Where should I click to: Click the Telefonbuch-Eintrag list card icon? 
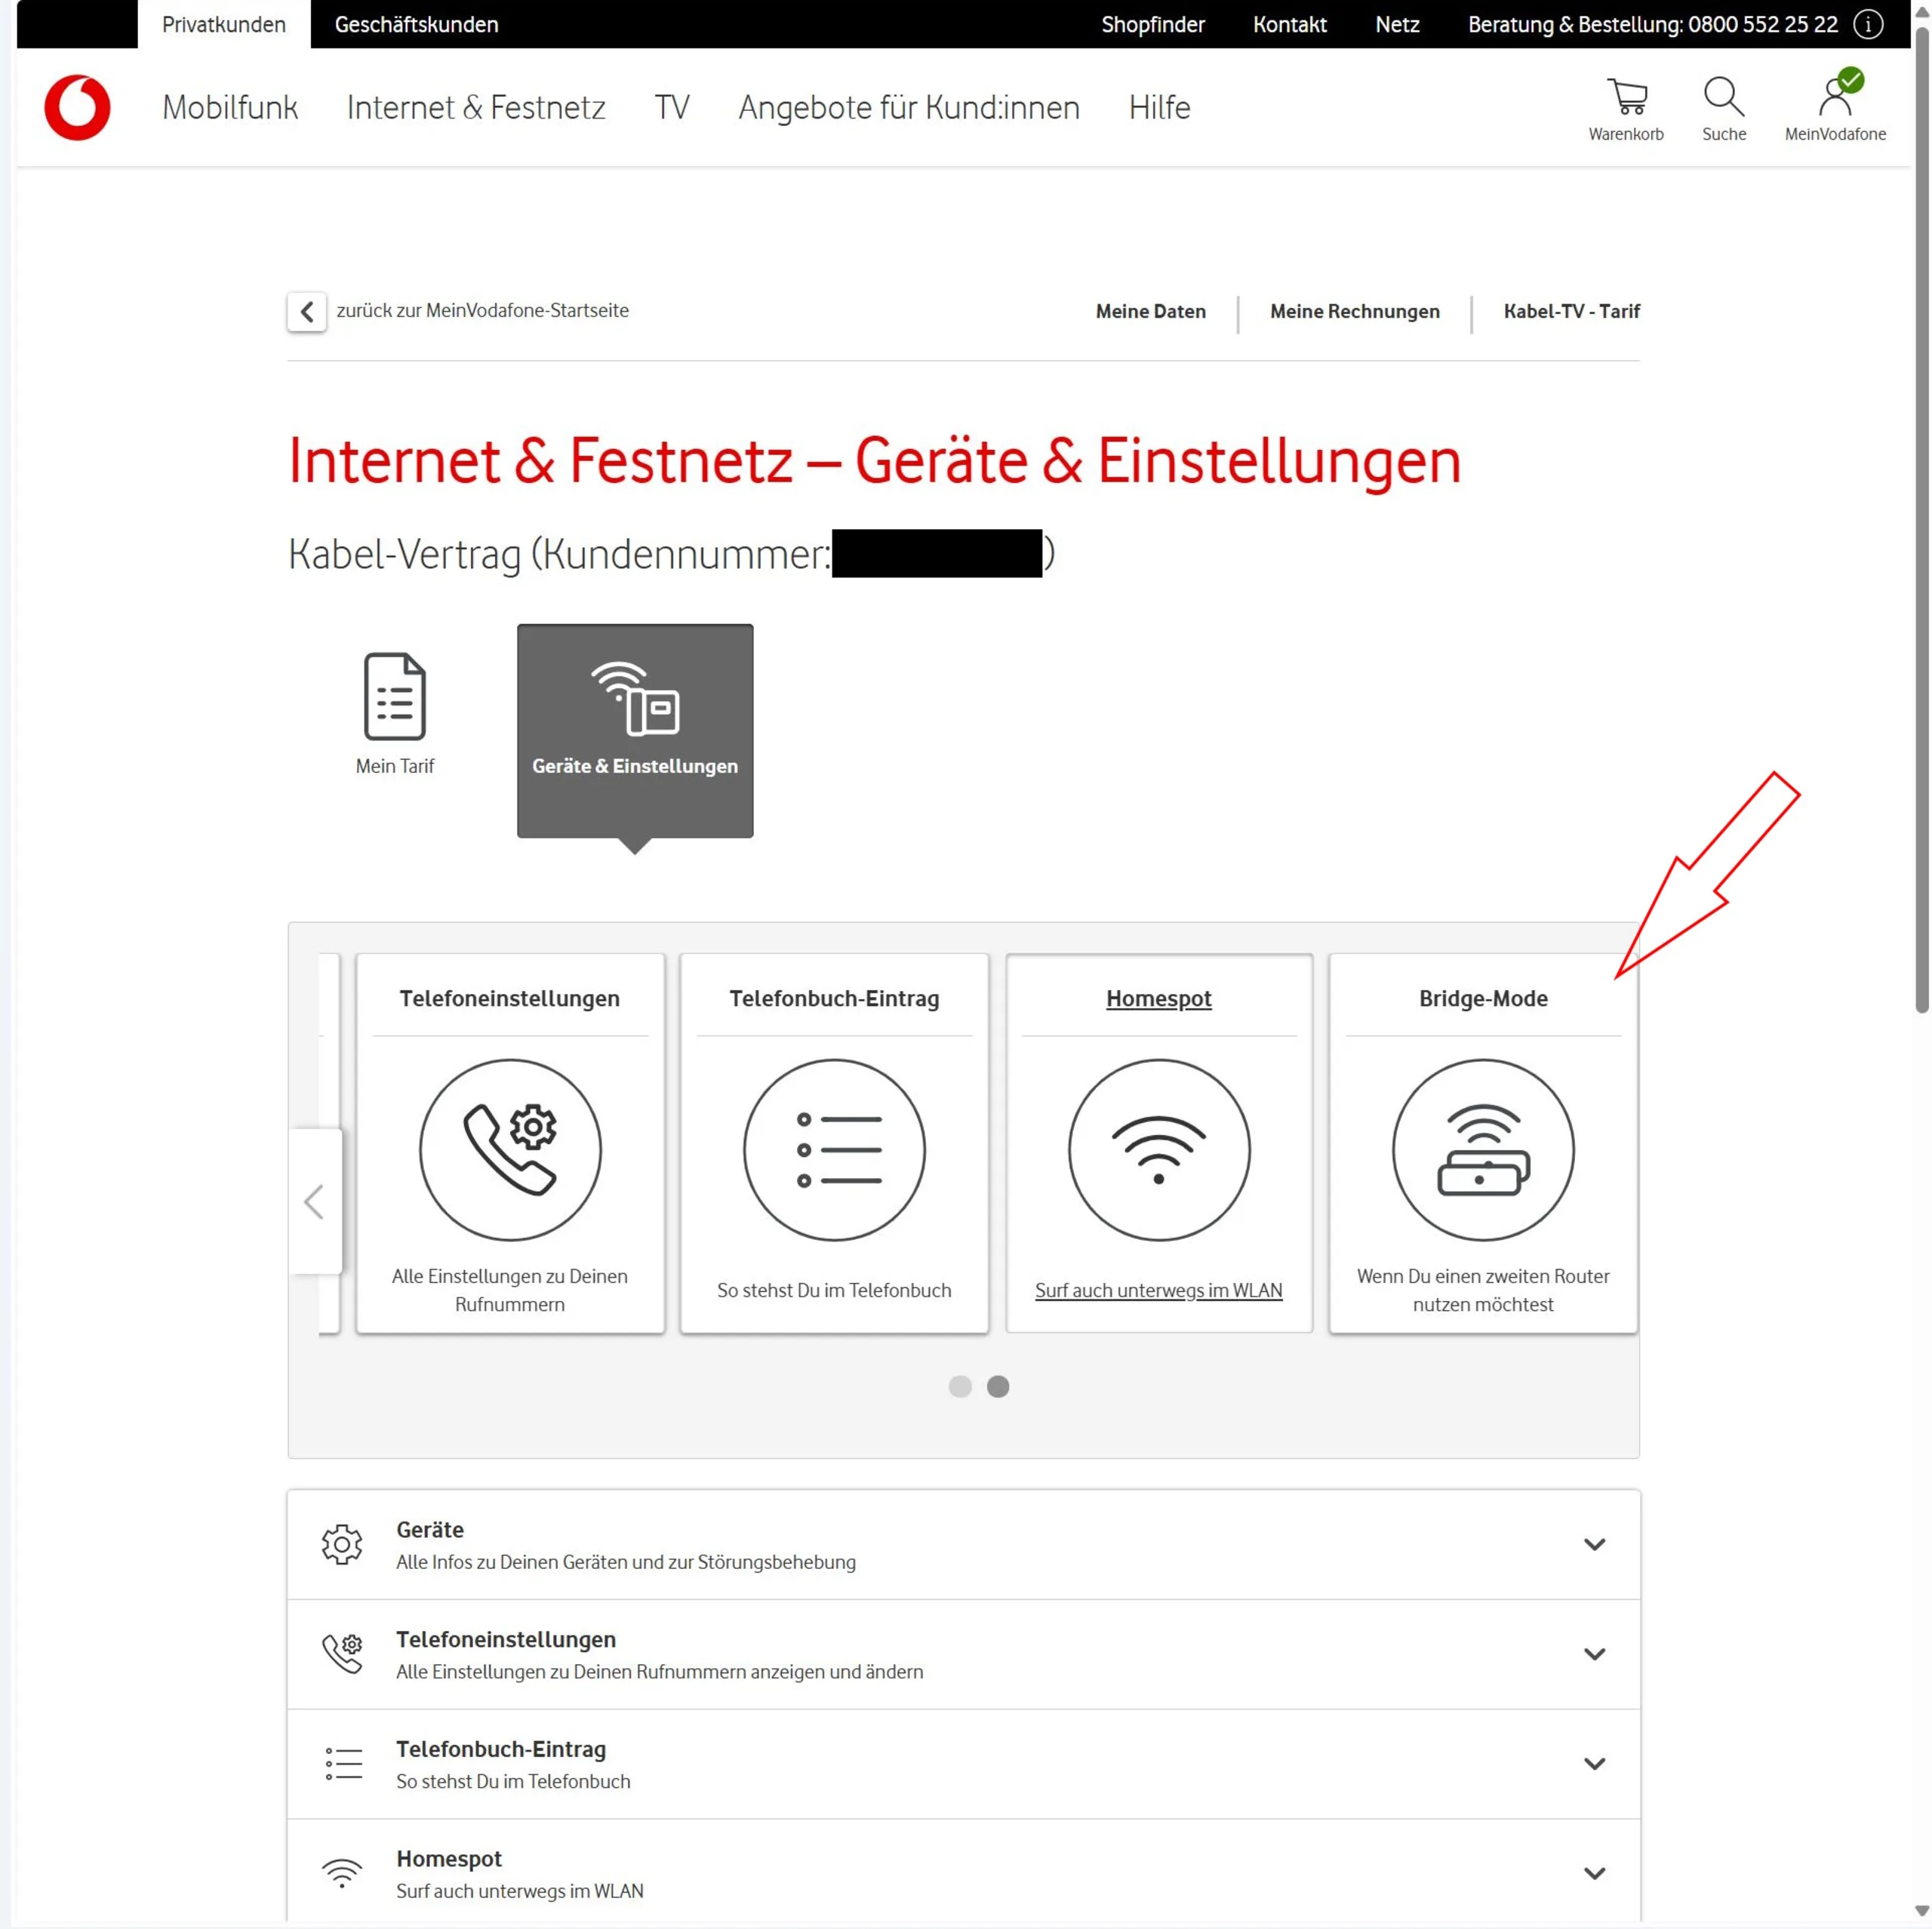tap(834, 1149)
